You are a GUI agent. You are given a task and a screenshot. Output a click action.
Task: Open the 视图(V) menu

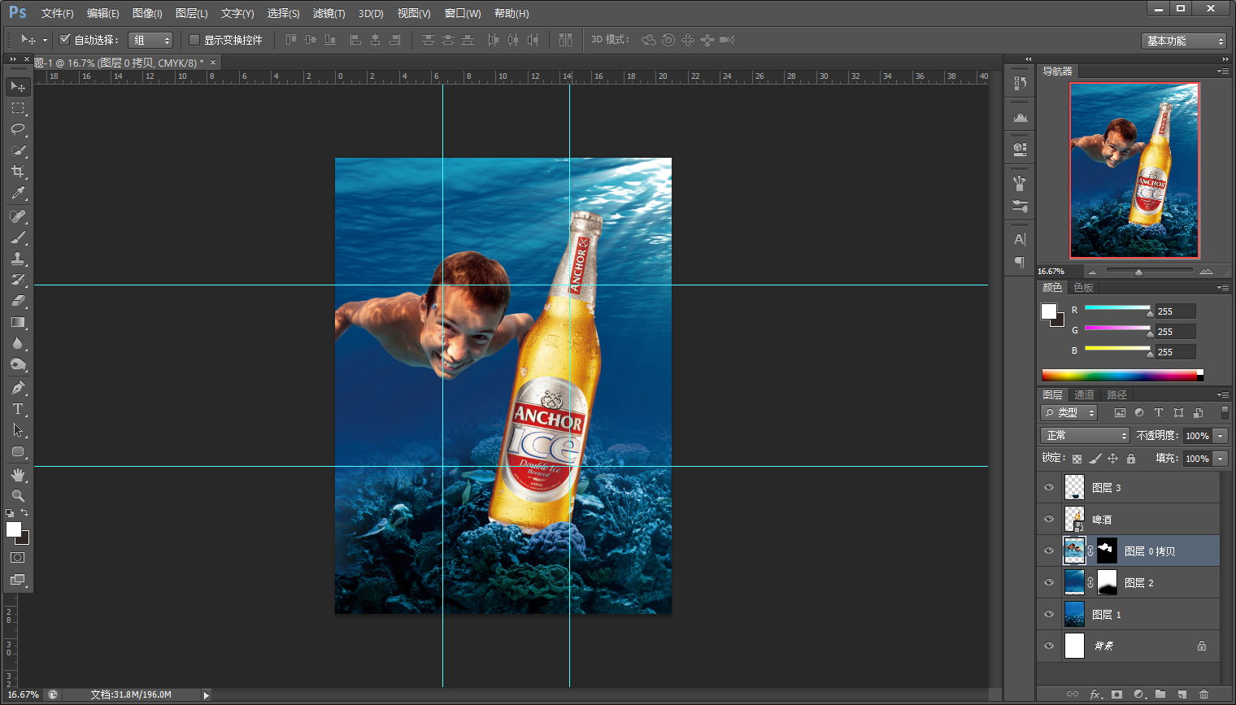coord(414,14)
